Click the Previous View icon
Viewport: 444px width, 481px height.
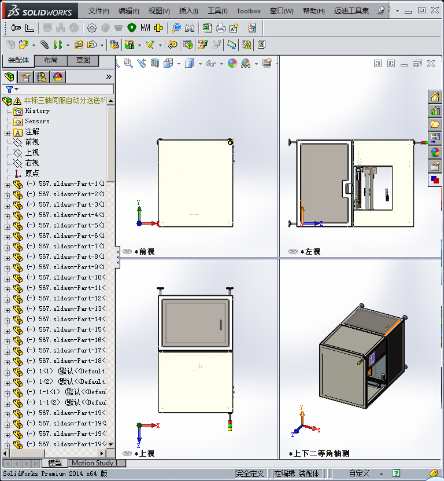click(x=142, y=64)
